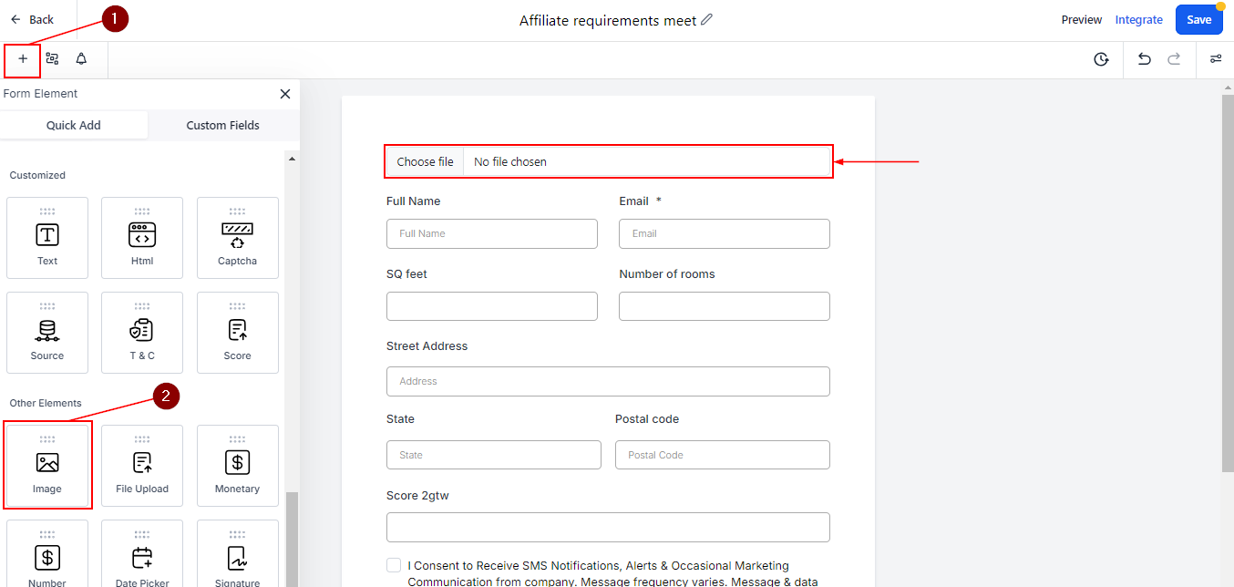Open version history clock icon
Screen dimensions: 1234x587
click(x=1101, y=59)
